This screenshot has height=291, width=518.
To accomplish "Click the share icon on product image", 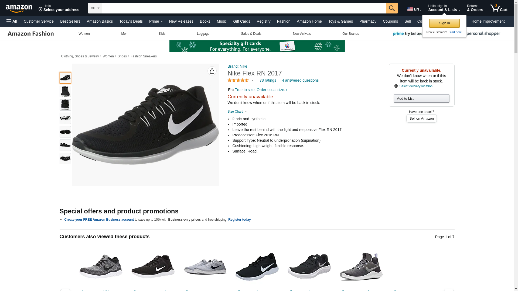I will (212, 71).
